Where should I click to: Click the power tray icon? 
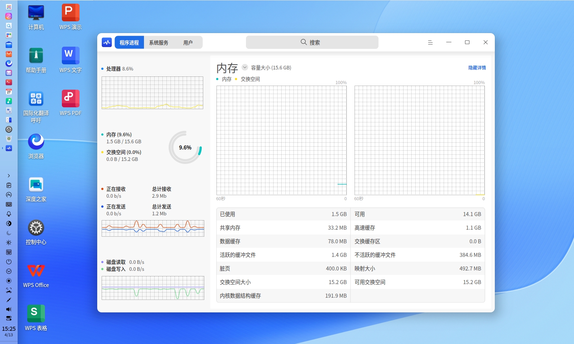pos(9,262)
